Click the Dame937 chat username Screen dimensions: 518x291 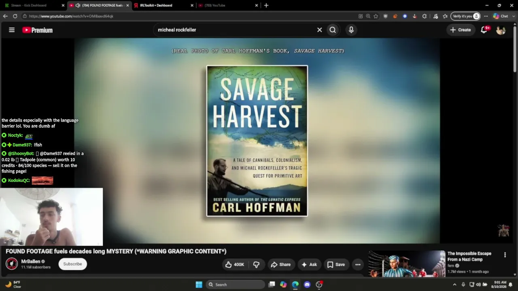click(x=22, y=145)
